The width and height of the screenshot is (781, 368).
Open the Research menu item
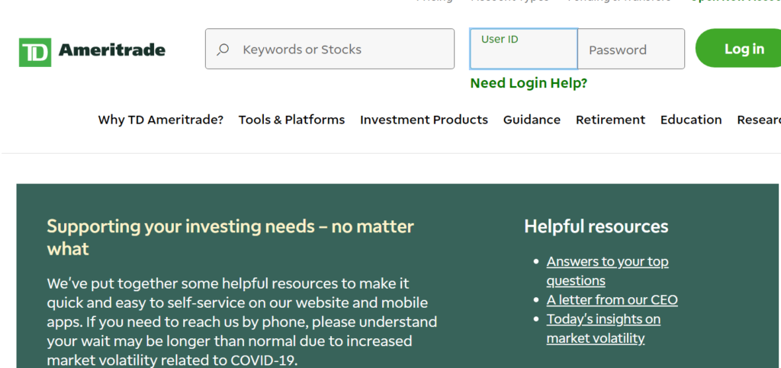pyautogui.click(x=759, y=120)
